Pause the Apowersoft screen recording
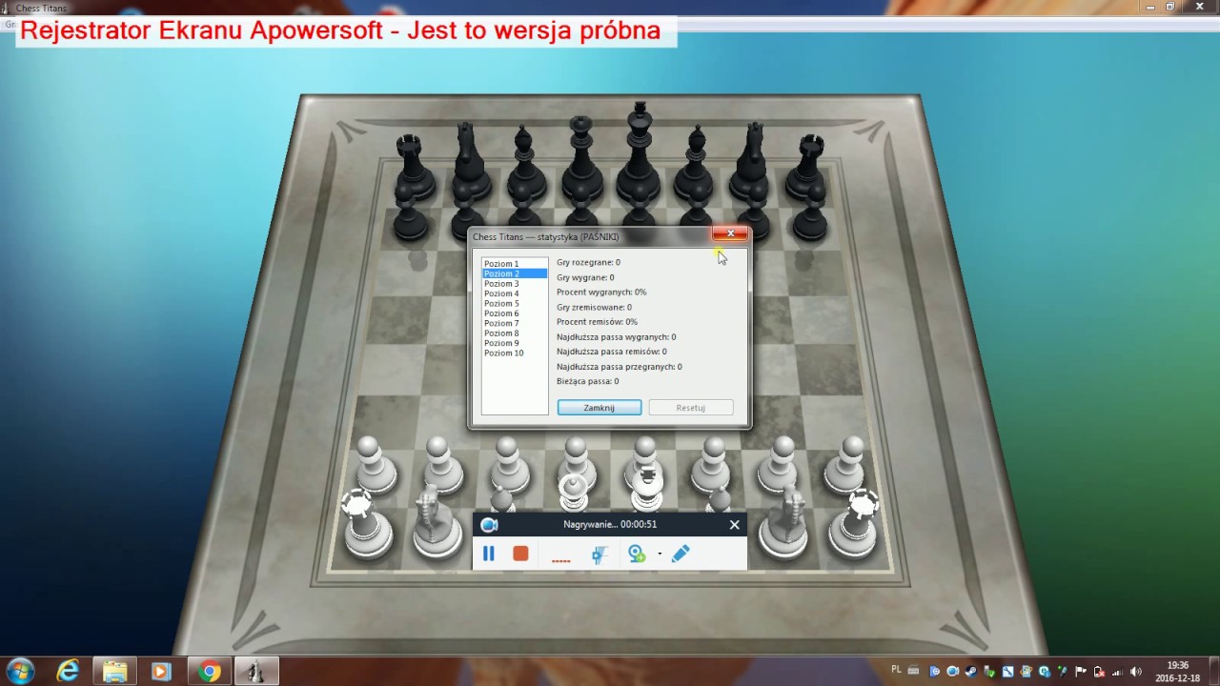 [489, 554]
